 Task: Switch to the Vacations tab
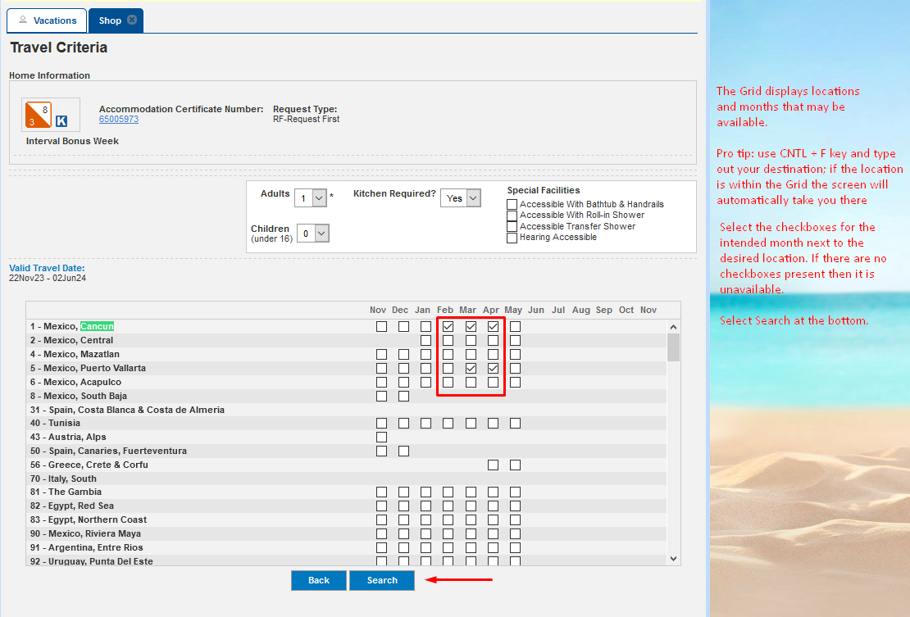[47, 20]
